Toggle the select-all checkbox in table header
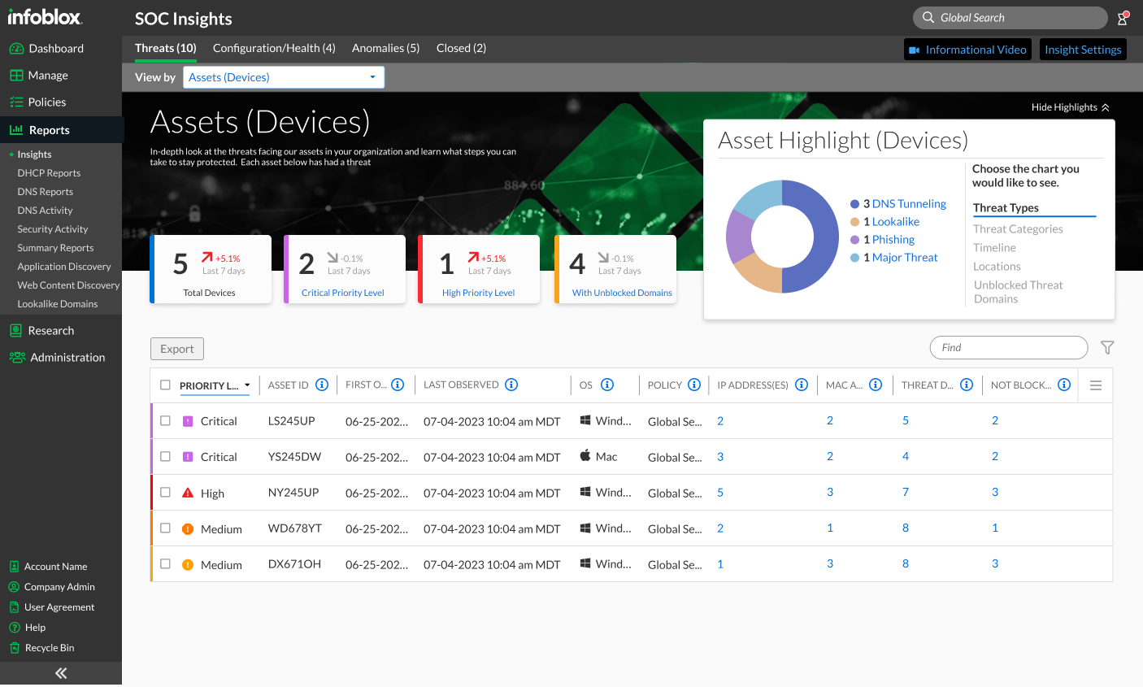This screenshot has height=687, width=1143. coord(165,385)
